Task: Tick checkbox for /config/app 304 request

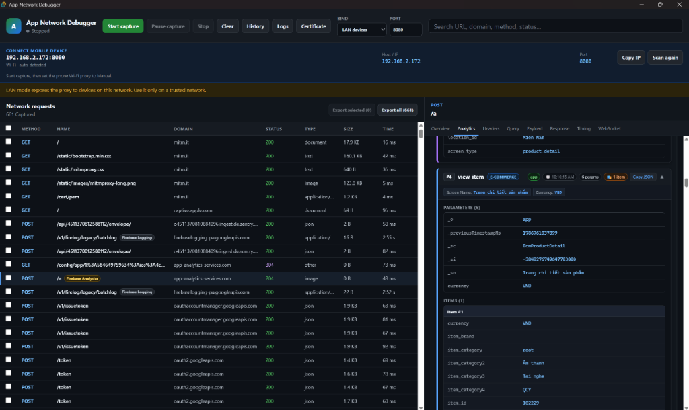Action: [x=8, y=264]
